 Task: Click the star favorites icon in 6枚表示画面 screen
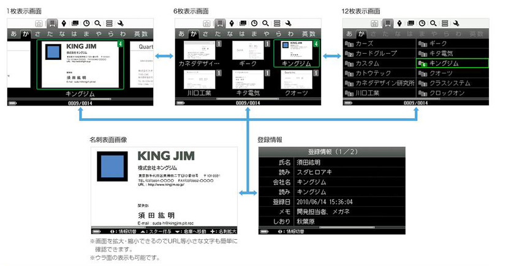point(206,23)
